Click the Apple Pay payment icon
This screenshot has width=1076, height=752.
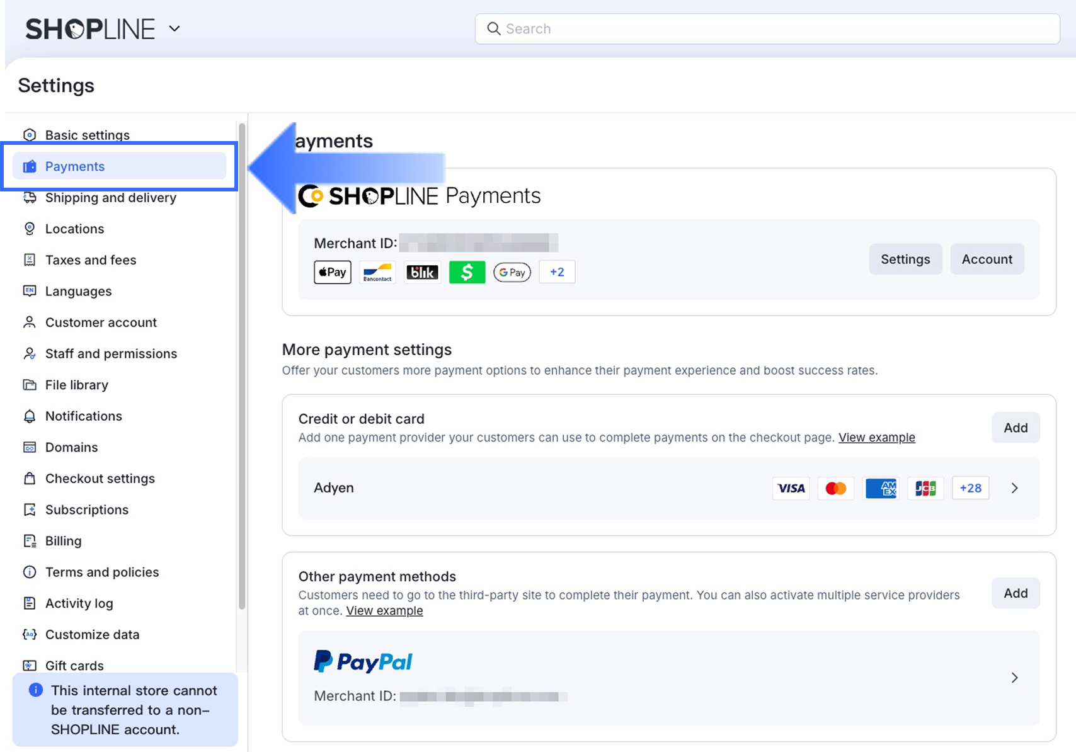333,272
